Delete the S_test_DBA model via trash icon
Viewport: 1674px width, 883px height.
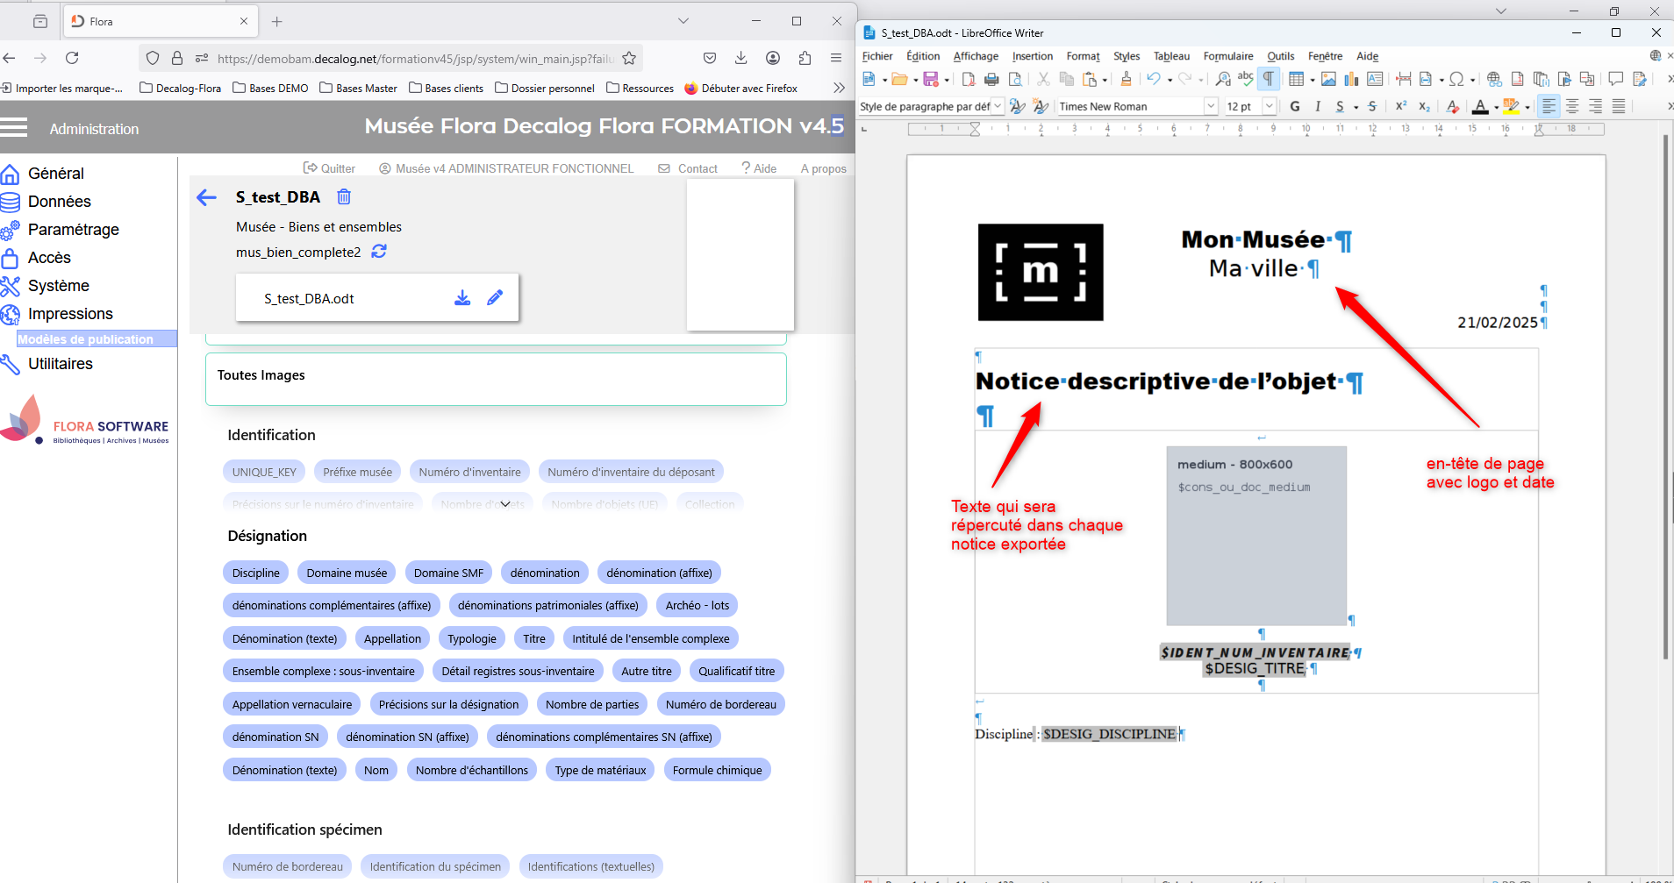(x=344, y=197)
